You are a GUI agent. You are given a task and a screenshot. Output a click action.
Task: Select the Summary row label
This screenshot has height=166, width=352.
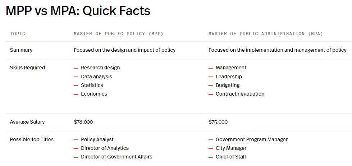21,50
